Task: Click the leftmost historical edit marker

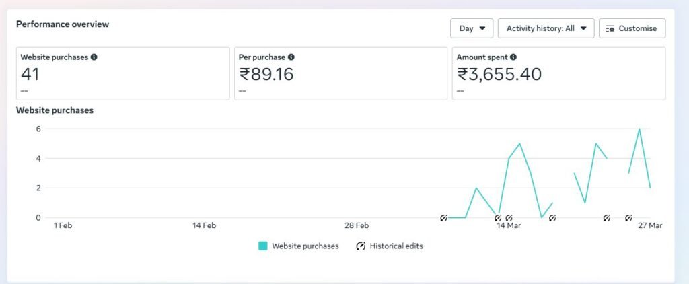Action: tap(443, 218)
